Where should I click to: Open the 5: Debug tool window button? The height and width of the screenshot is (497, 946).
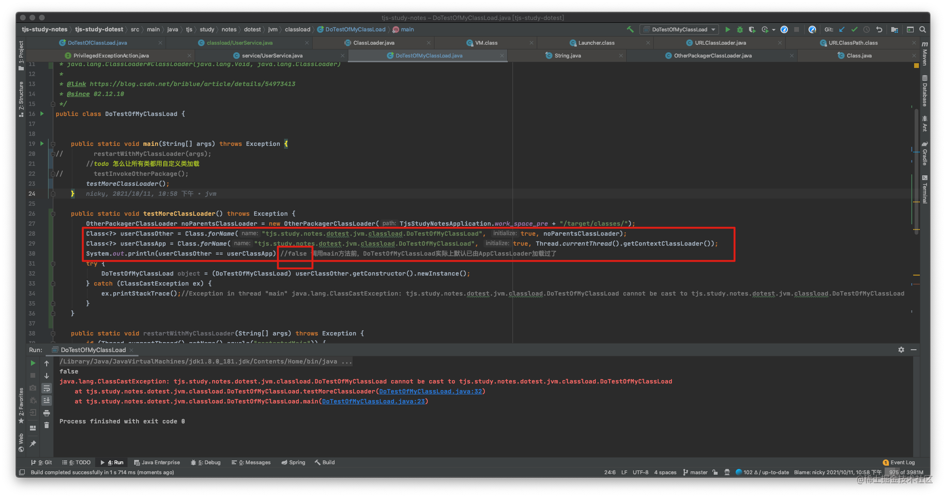point(206,462)
